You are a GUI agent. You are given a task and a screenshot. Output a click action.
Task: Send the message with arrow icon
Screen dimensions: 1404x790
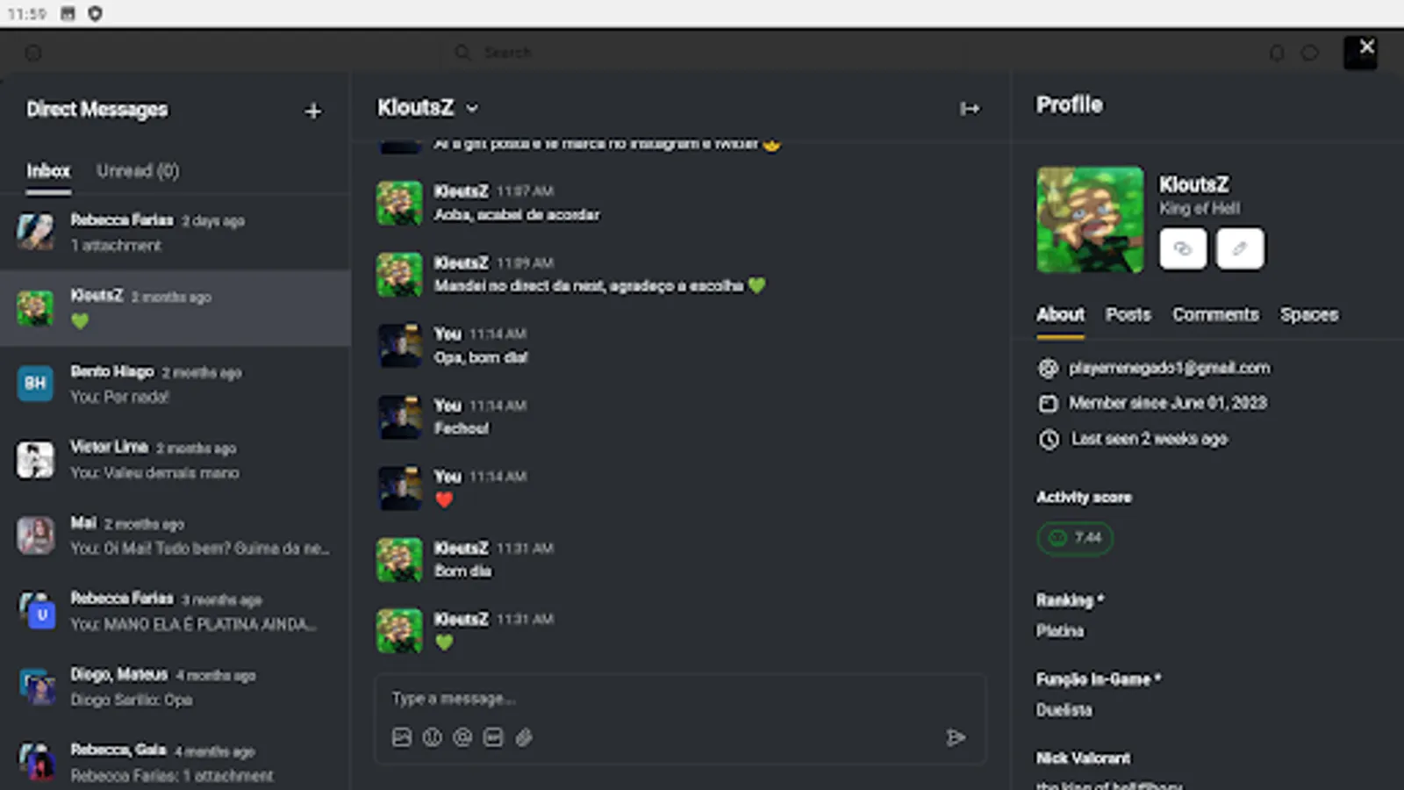(x=956, y=737)
